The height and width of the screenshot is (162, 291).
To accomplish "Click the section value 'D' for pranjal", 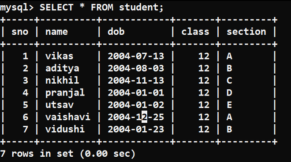I will coord(229,93).
